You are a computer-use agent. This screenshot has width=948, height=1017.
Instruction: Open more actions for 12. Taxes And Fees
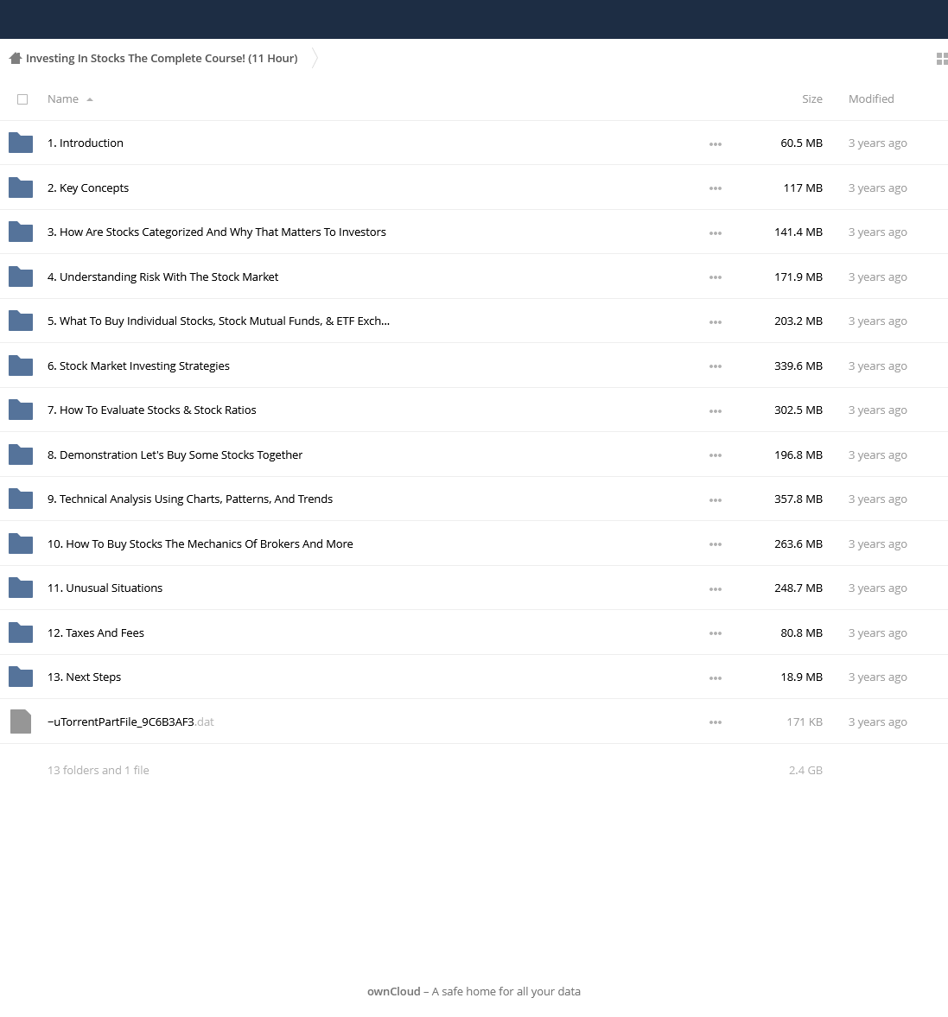(x=715, y=632)
